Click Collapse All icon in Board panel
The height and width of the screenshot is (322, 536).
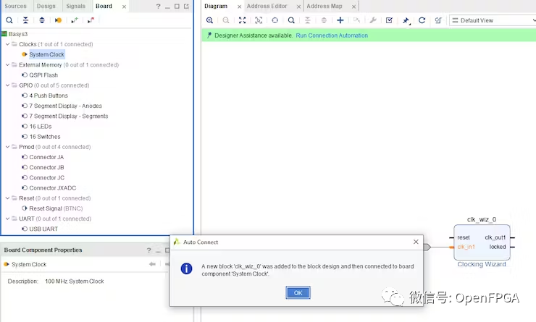25,20
